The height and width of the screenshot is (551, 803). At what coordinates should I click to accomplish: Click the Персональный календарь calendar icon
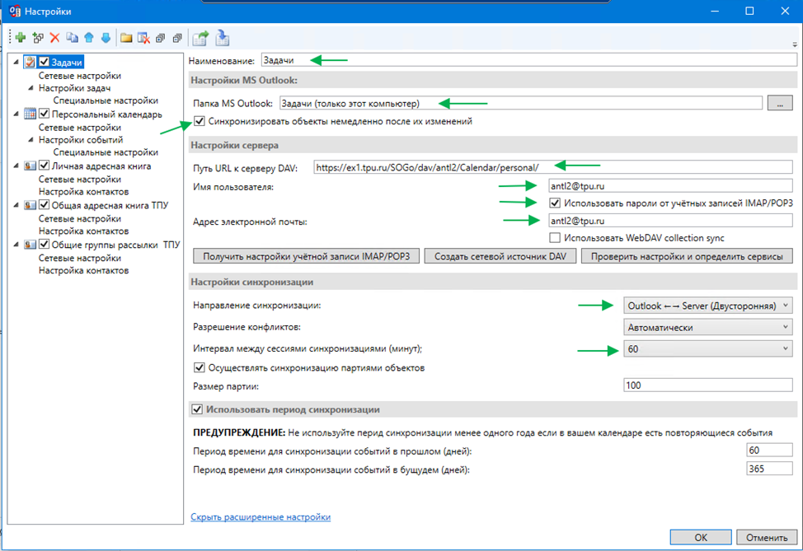(31, 114)
